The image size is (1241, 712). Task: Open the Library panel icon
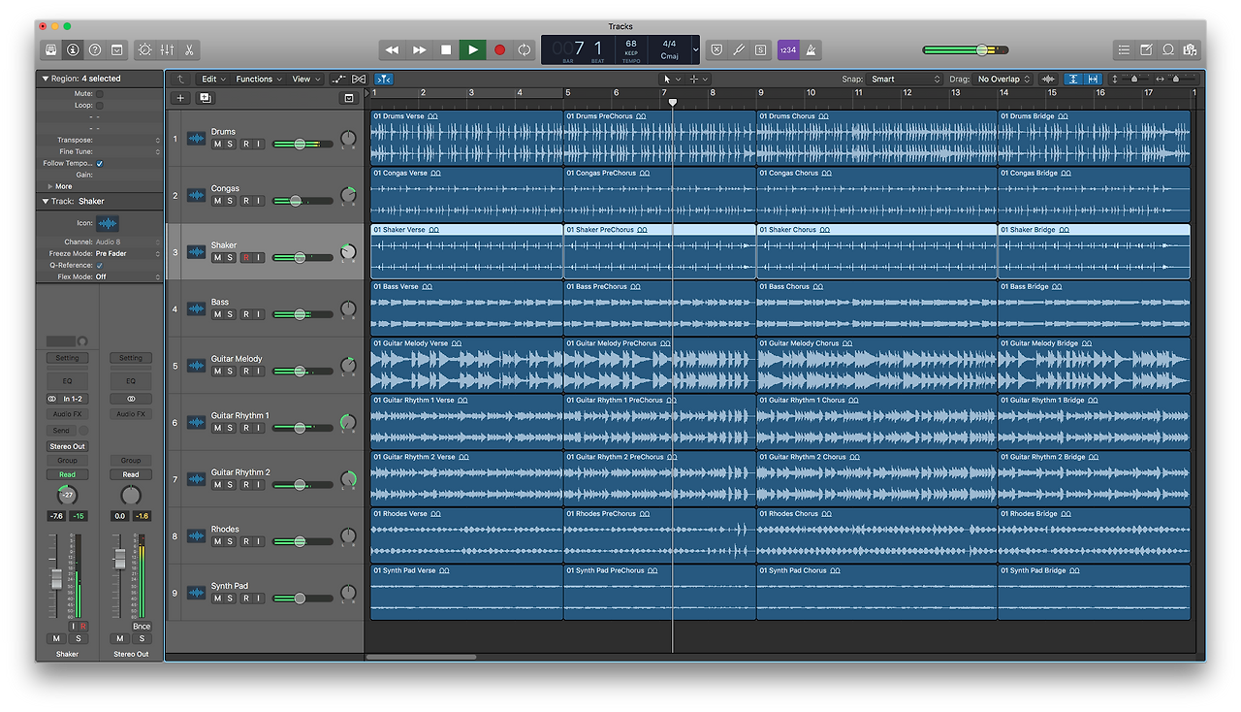[x=51, y=49]
